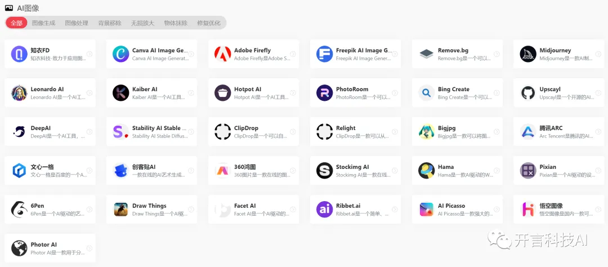Click the 创客贴AI logo icon
The image size is (608, 267).
[120, 170]
